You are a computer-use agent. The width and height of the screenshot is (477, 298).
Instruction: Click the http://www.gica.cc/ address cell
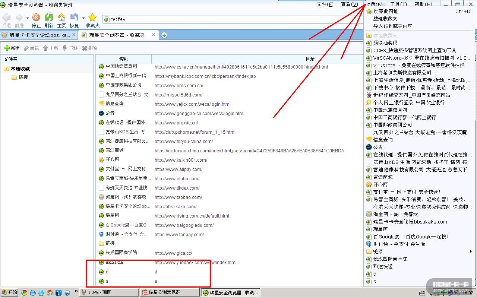tap(173, 253)
